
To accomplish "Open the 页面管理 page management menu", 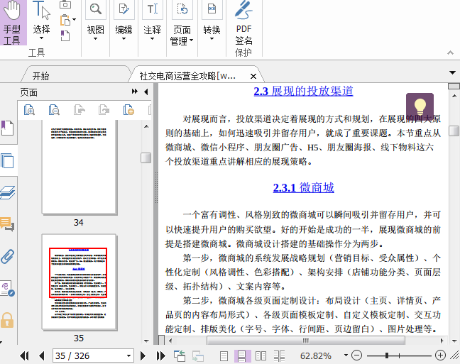I will point(182,23).
